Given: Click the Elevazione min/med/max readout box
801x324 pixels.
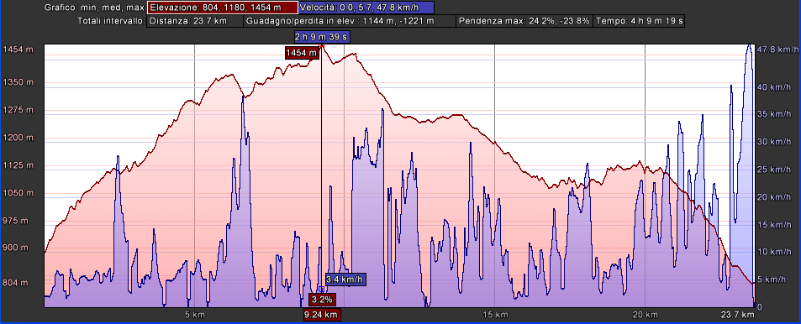Looking at the screenshot, I should coord(222,8).
